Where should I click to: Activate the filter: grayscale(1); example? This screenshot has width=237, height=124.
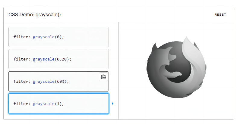pos(58,104)
